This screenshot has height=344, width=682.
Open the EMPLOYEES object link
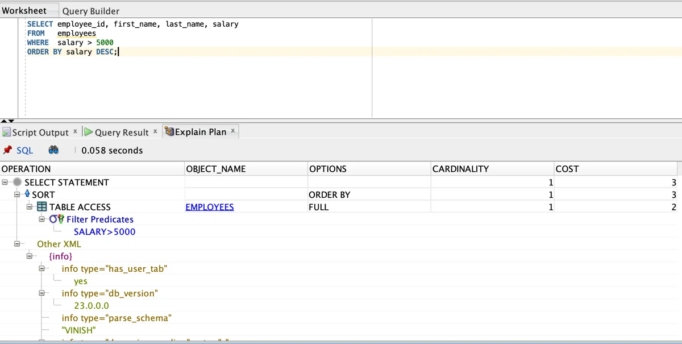(x=210, y=207)
